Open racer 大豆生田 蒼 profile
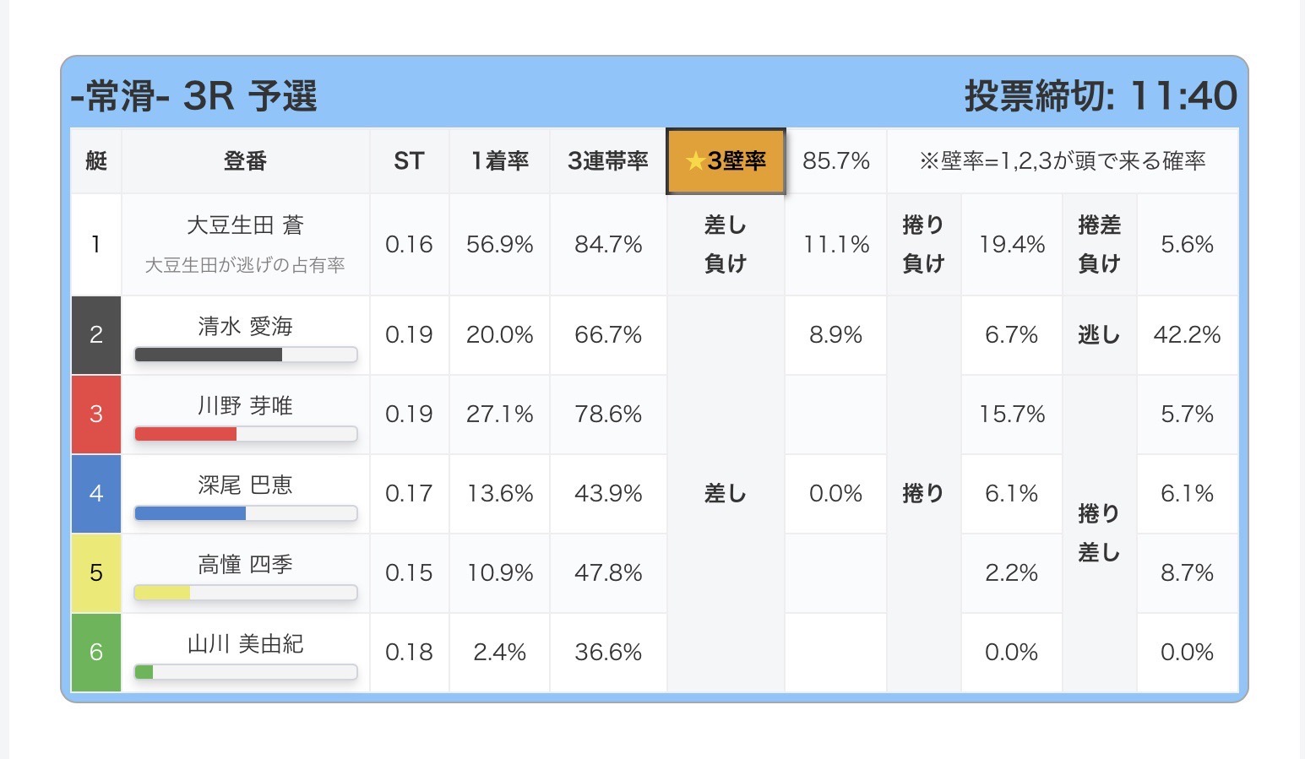1305x759 pixels. [x=245, y=225]
